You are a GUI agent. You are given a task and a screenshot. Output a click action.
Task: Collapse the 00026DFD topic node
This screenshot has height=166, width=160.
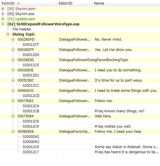pos(13,40)
